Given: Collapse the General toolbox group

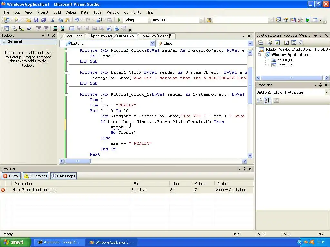Looking at the screenshot, I should point(4,41).
